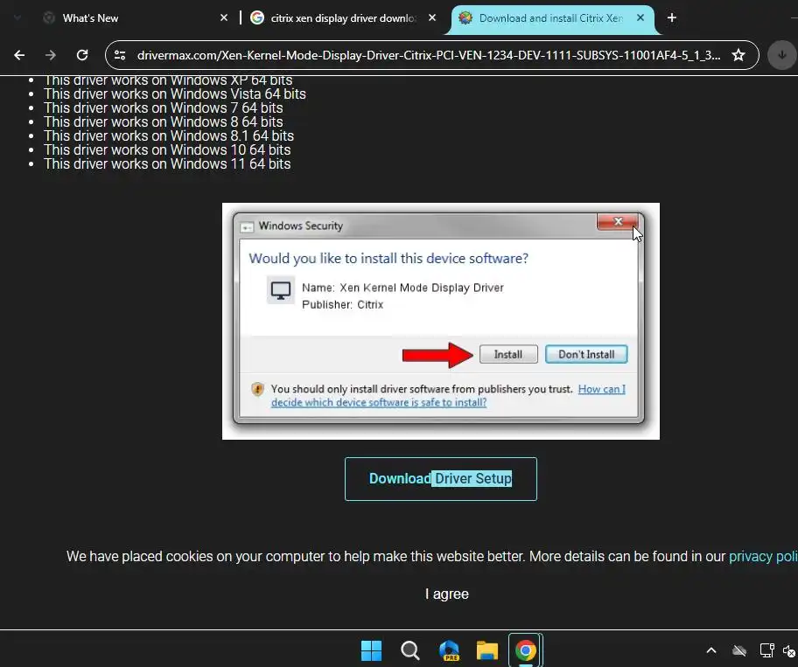
Task: Open Windows Search from the taskbar
Action: pyautogui.click(x=409, y=650)
